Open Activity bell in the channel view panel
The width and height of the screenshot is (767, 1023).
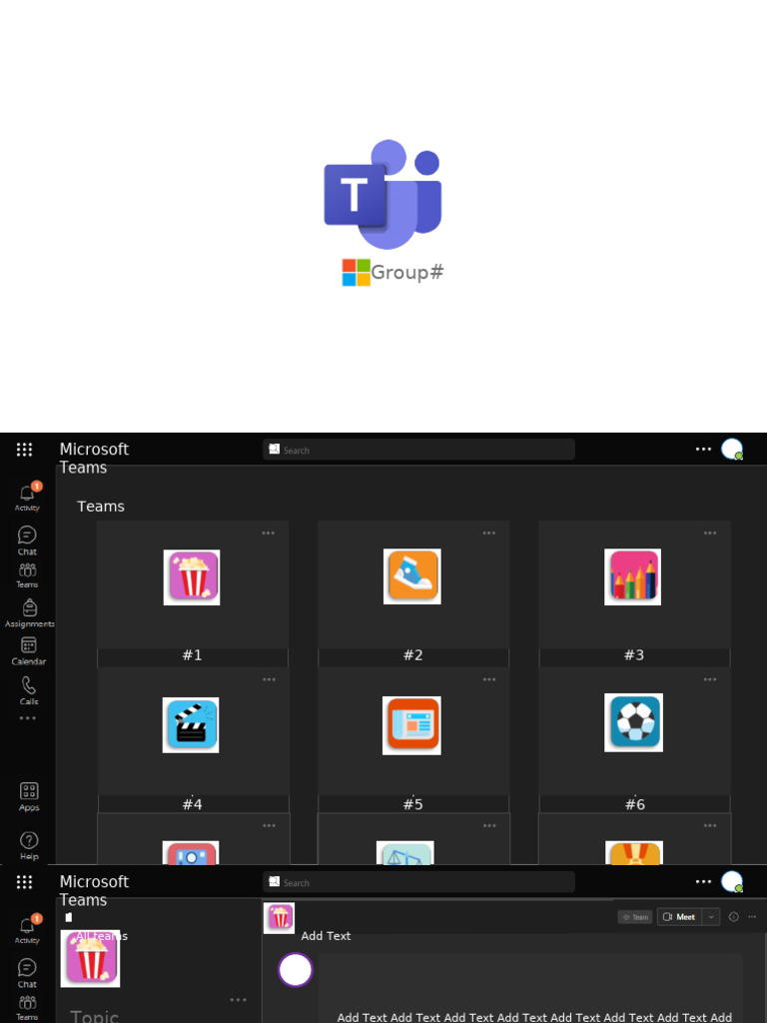coord(27,930)
